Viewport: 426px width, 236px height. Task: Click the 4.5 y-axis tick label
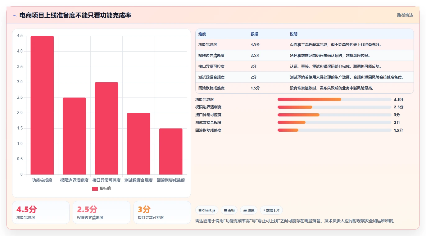tap(20, 36)
